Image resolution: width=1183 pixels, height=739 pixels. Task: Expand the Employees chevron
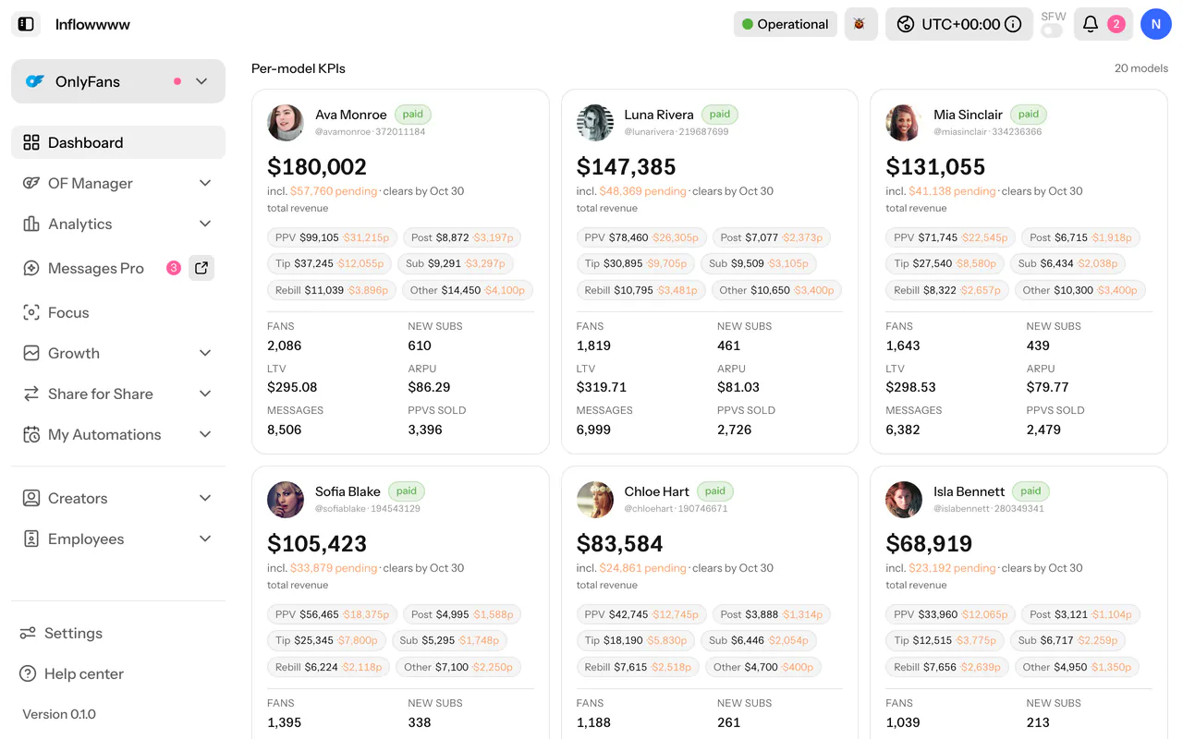(205, 539)
